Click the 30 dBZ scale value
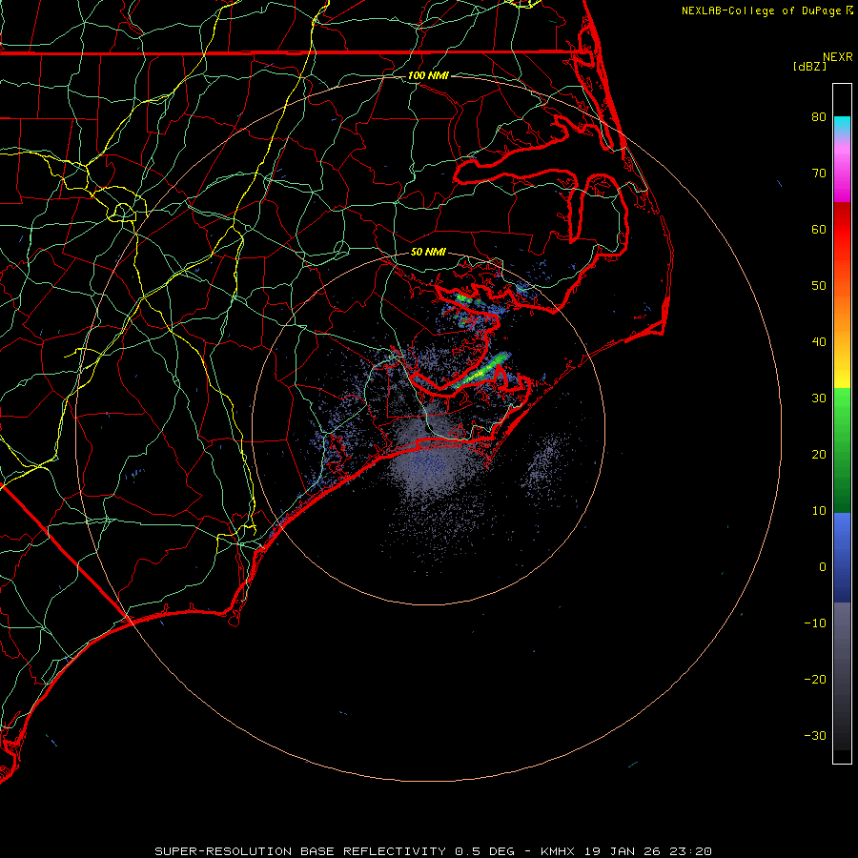 point(819,398)
